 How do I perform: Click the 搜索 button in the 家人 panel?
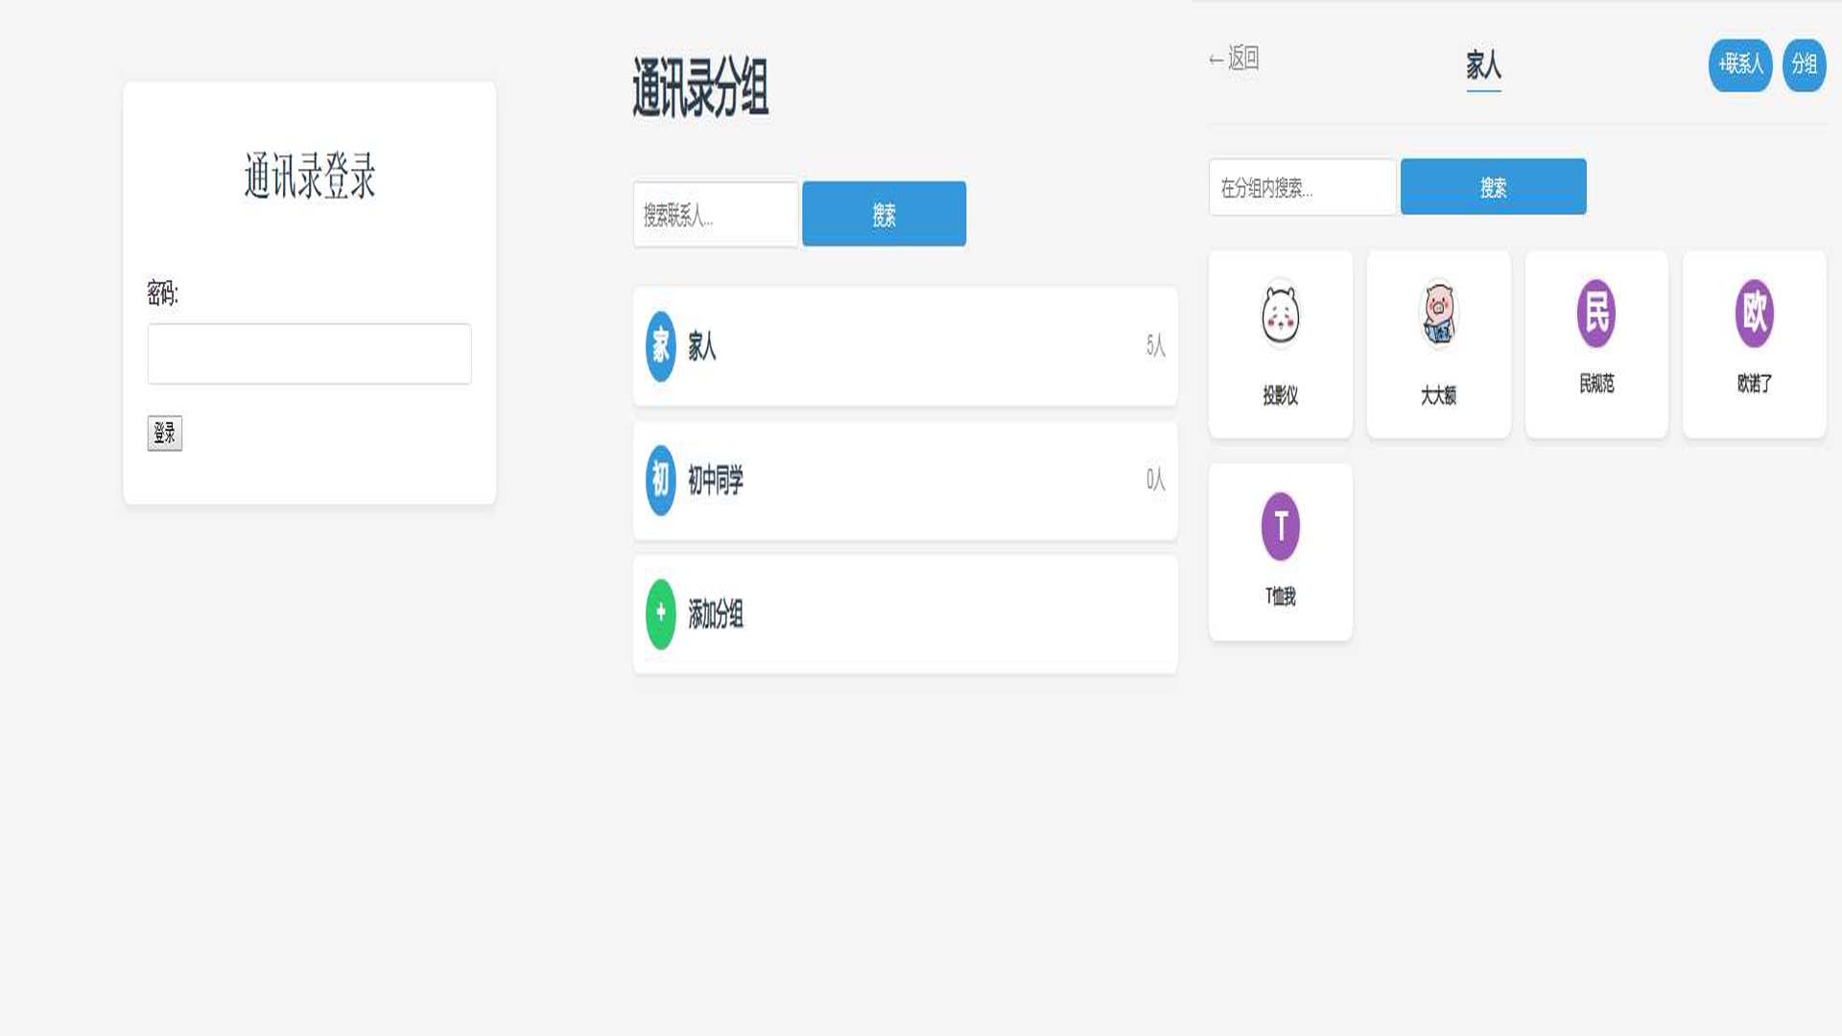click(1493, 187)
